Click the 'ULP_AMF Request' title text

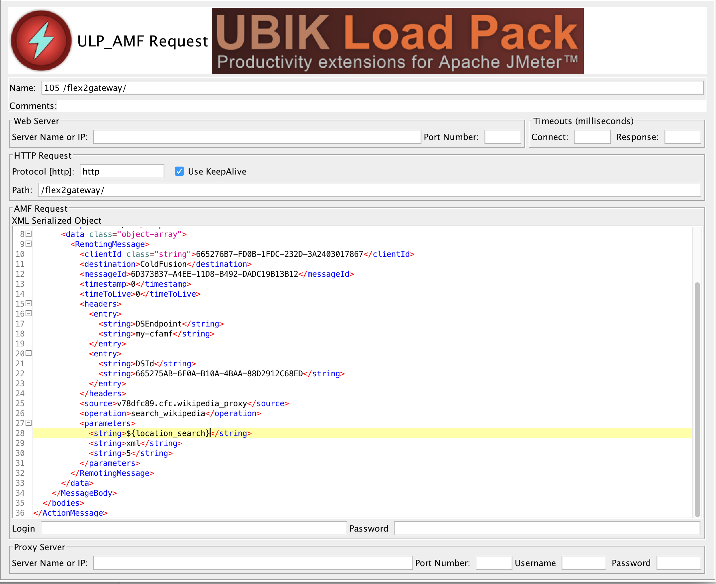143,41
